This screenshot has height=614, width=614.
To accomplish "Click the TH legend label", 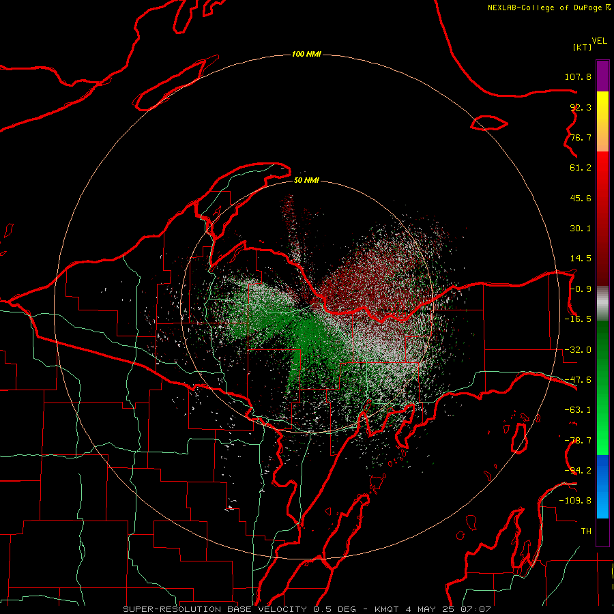I will [586, 531].
